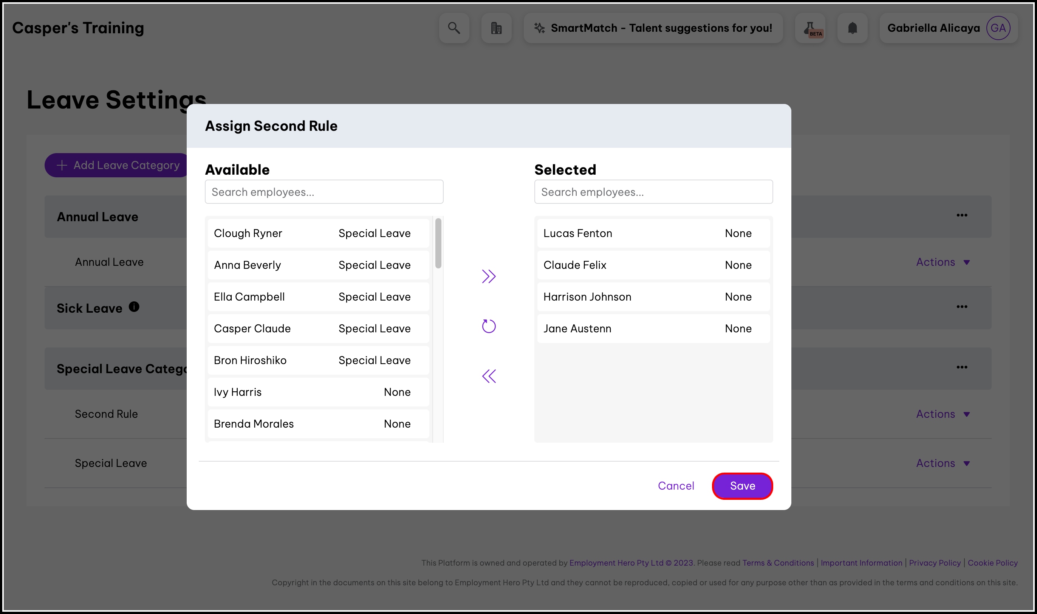Open the organisation building icon
This screenshot has height=614, width=1037.
(496, 28)
